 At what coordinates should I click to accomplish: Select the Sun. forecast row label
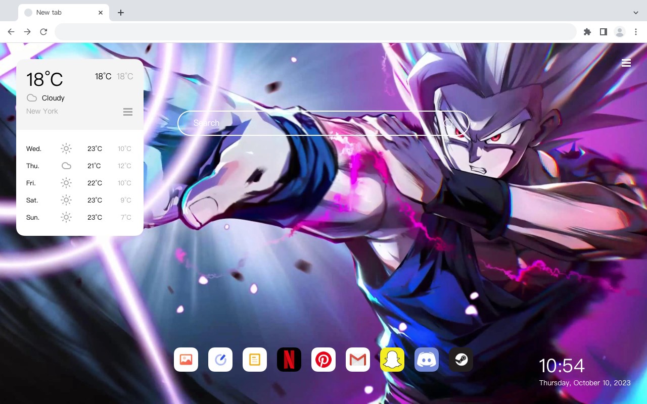click(x=33, y=217)
